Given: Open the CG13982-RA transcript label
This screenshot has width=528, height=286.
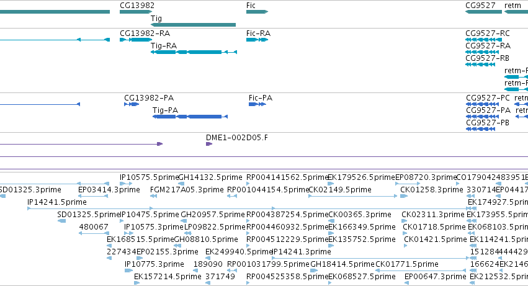Looking at the screenshot, I should [x=145, y=34].
